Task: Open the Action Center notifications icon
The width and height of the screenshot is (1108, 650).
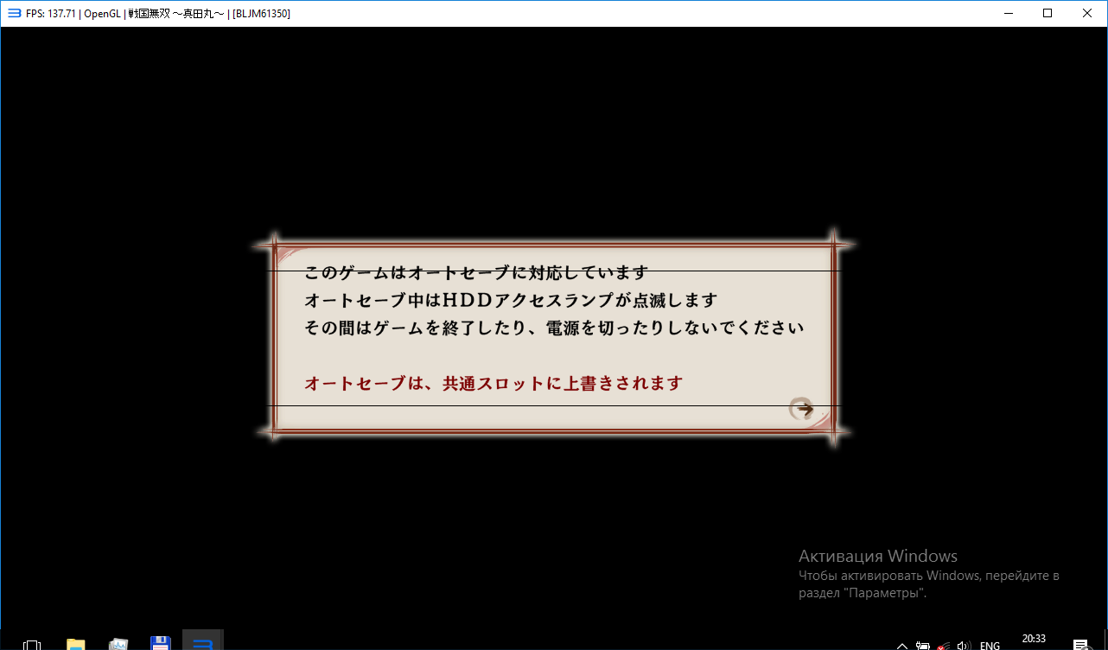Action: pos(1079,645)
